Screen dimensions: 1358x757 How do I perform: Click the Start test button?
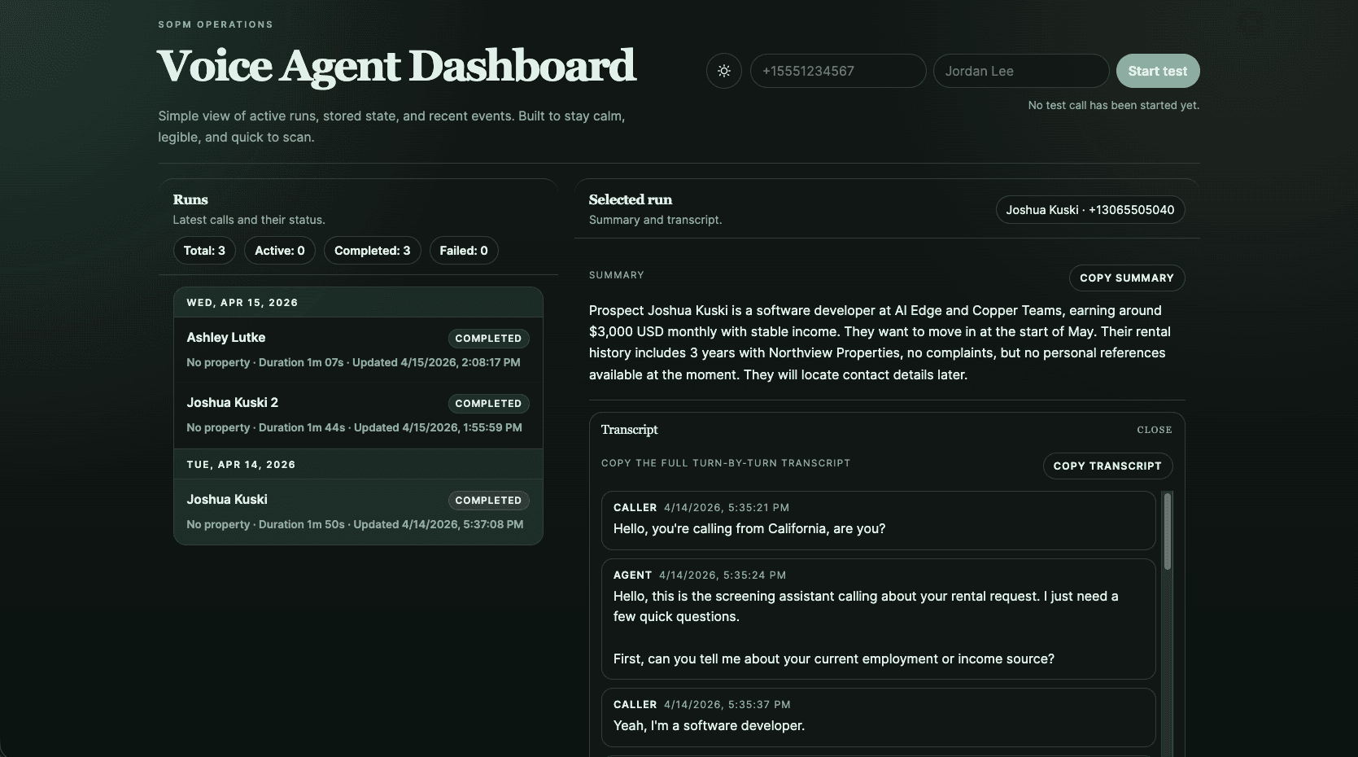coord(1158,71)
